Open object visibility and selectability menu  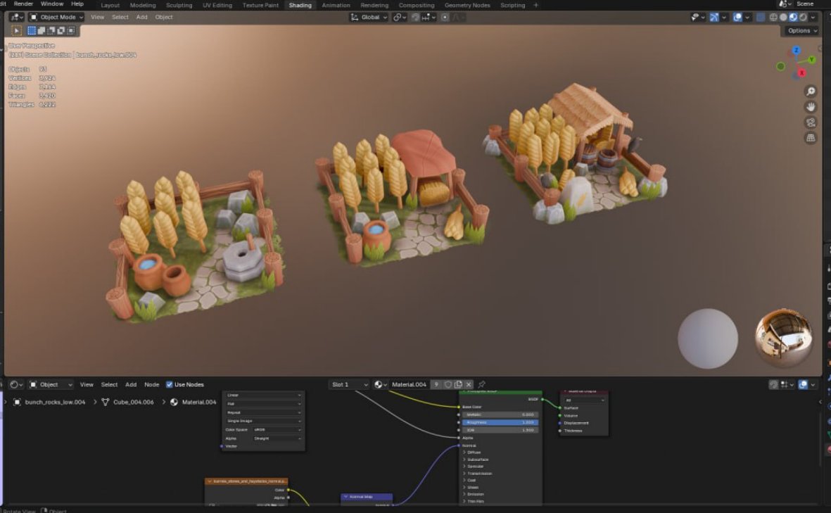point(698,17)
